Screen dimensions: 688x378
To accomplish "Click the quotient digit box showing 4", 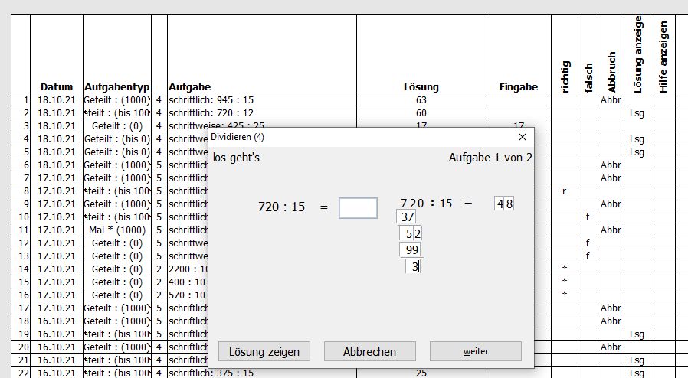I will [x=500, y=204].
